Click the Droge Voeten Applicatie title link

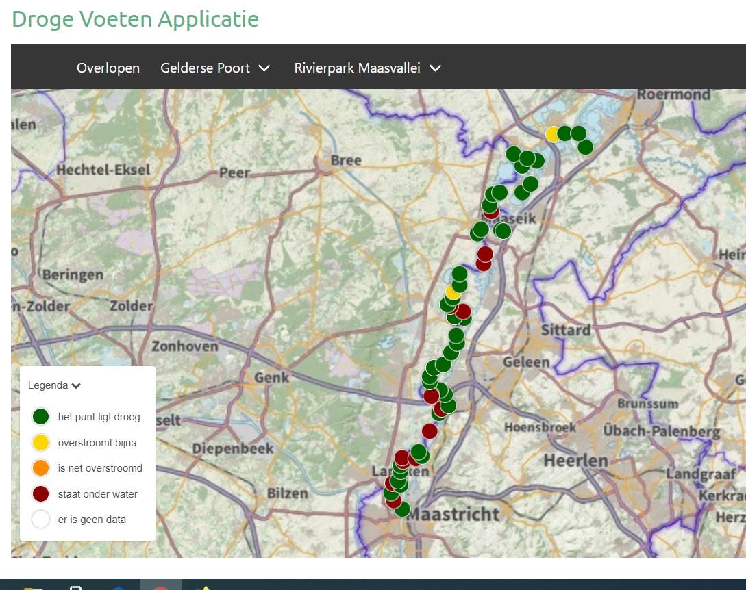(x=135, y=19)
